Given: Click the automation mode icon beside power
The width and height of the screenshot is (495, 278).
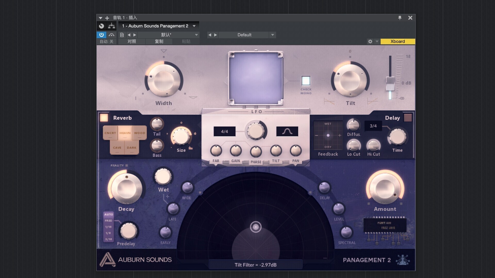Looking at the screenshot, I should [111, 35].
